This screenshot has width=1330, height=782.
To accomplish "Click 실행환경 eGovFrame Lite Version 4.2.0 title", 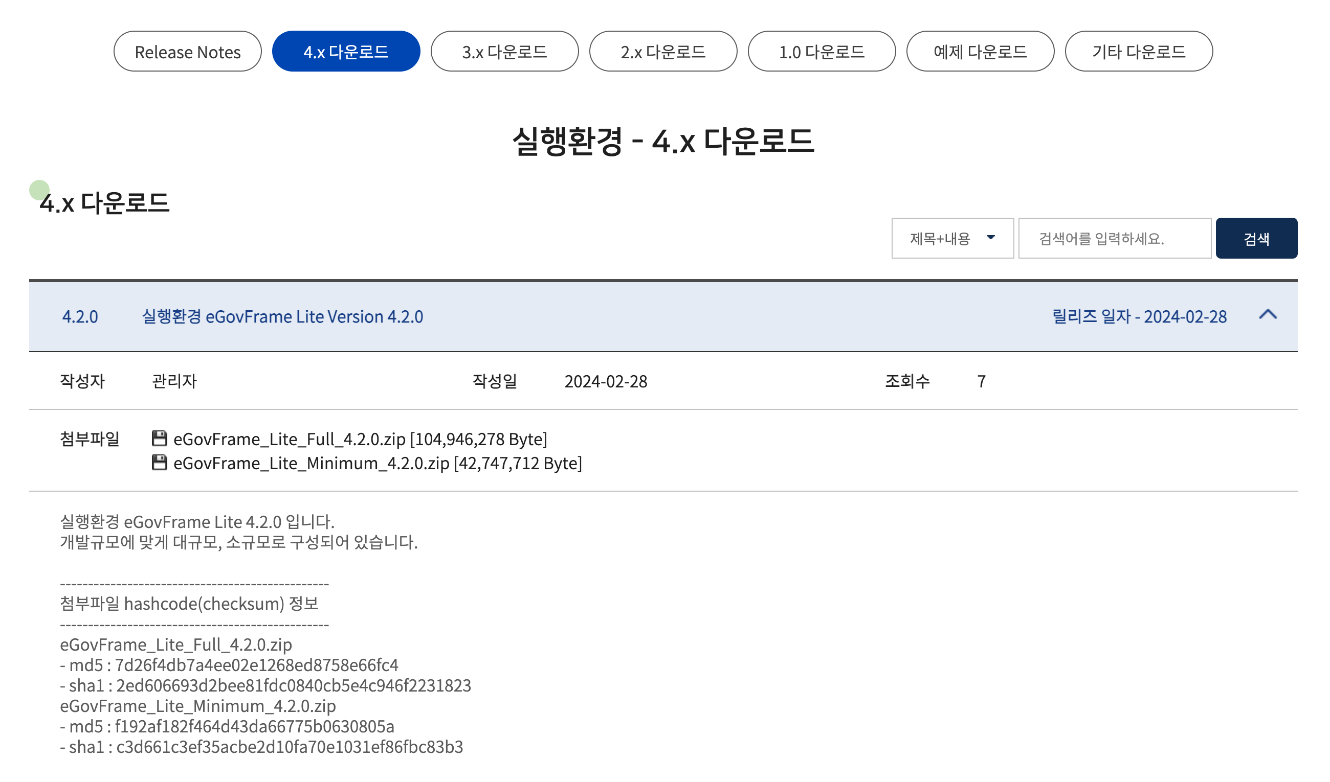I will [282, 316].
